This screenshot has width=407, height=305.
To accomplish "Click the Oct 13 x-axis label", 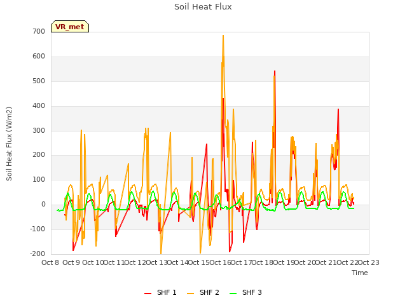I will tap(156, 262).
